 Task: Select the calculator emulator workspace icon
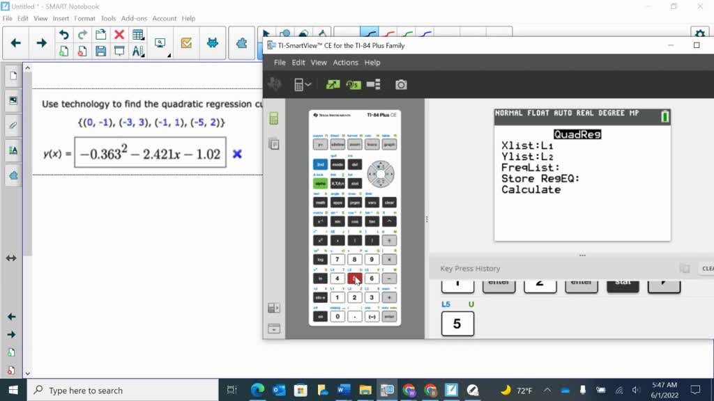pos(273,118)
